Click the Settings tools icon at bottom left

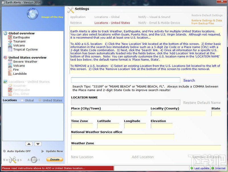click(13, 160)
